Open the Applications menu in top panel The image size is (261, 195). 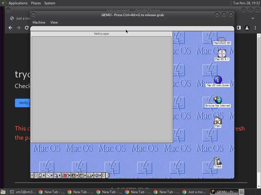pyautogui.click(x=18, y=3)
